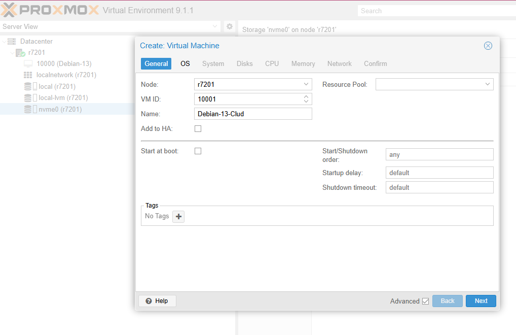The width and height of the screenshot is (516, 335).
Task: Close the Create Virtual Machine dialog
Action: click(488, 46)
